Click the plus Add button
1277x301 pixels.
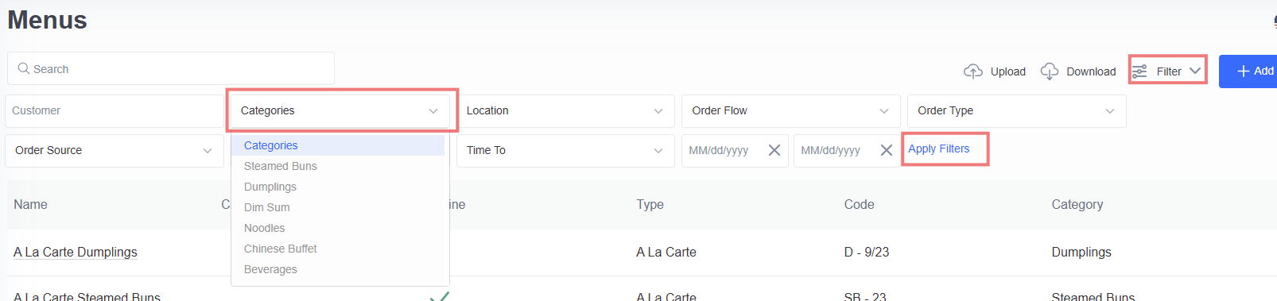[1248, 71]
